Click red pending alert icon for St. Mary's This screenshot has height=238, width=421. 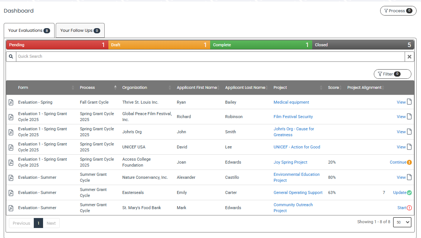point(409,208)
